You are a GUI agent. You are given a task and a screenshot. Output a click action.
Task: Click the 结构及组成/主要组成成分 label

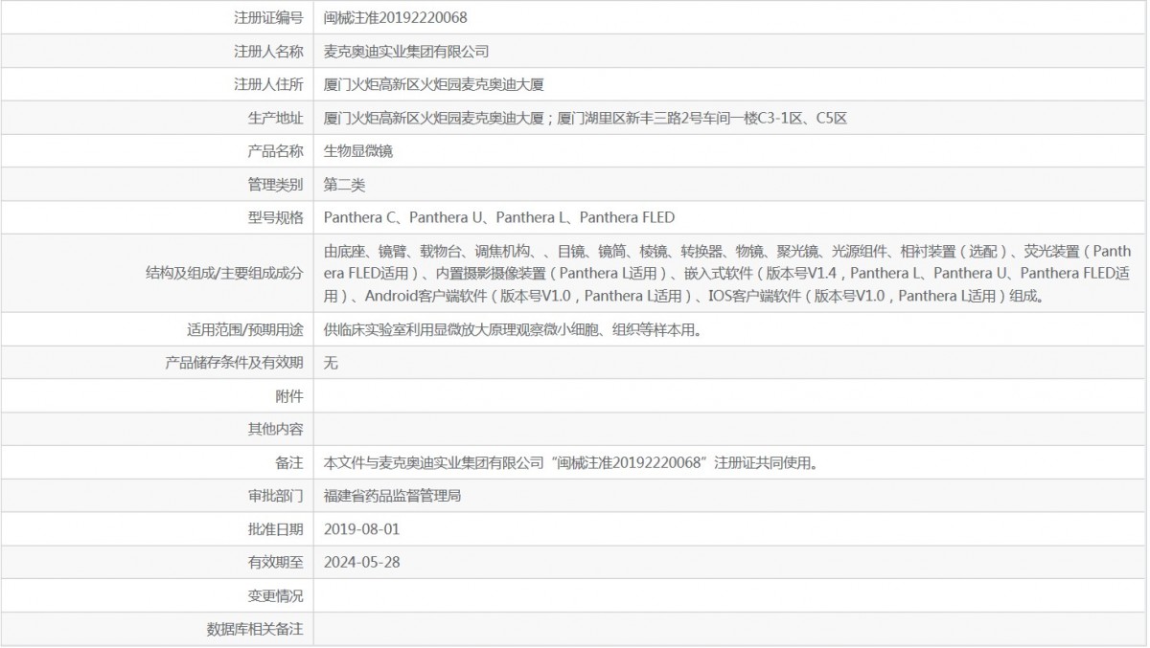click(x=224, y=274)
